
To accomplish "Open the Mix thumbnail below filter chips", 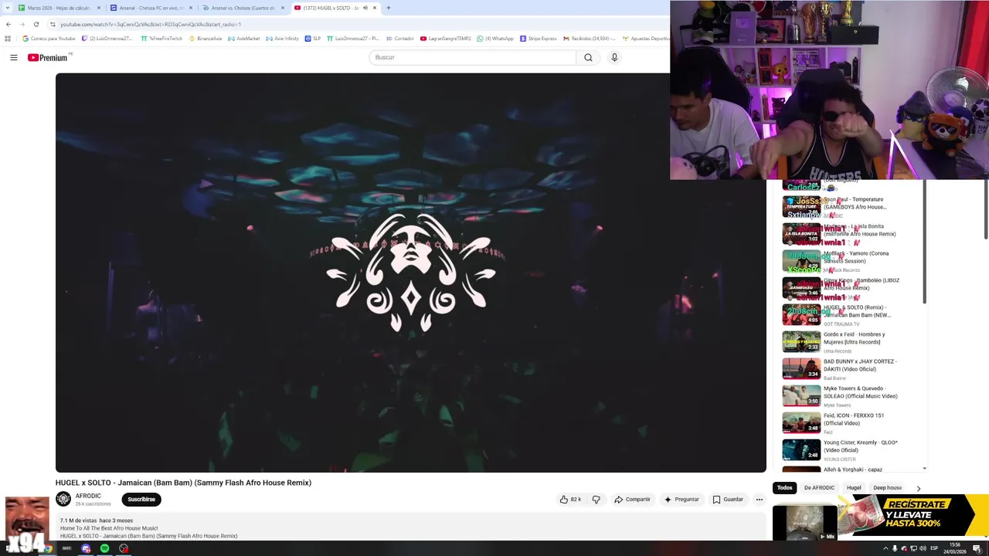I will pyautogui.click(x=804, y=522).
